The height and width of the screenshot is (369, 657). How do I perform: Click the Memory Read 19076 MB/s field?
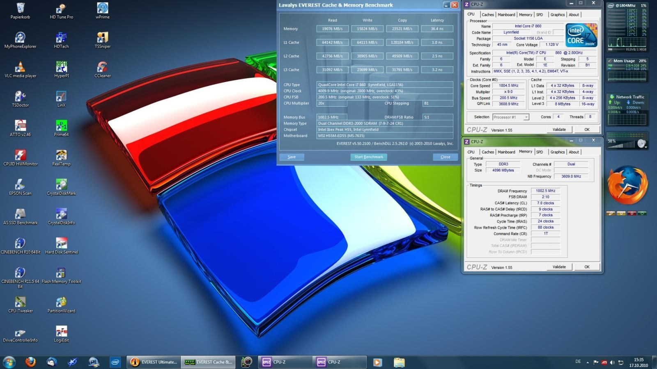pyautogui.click(x=332, y=29)
